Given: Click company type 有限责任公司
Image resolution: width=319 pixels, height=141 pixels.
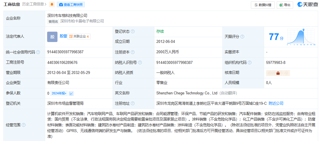Looking at the screenshot, I should (x=58, y=83).
